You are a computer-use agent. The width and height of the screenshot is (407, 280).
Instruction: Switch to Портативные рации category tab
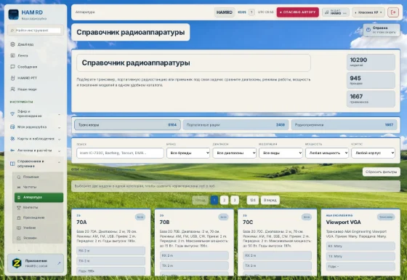click(x=235, y=125)
